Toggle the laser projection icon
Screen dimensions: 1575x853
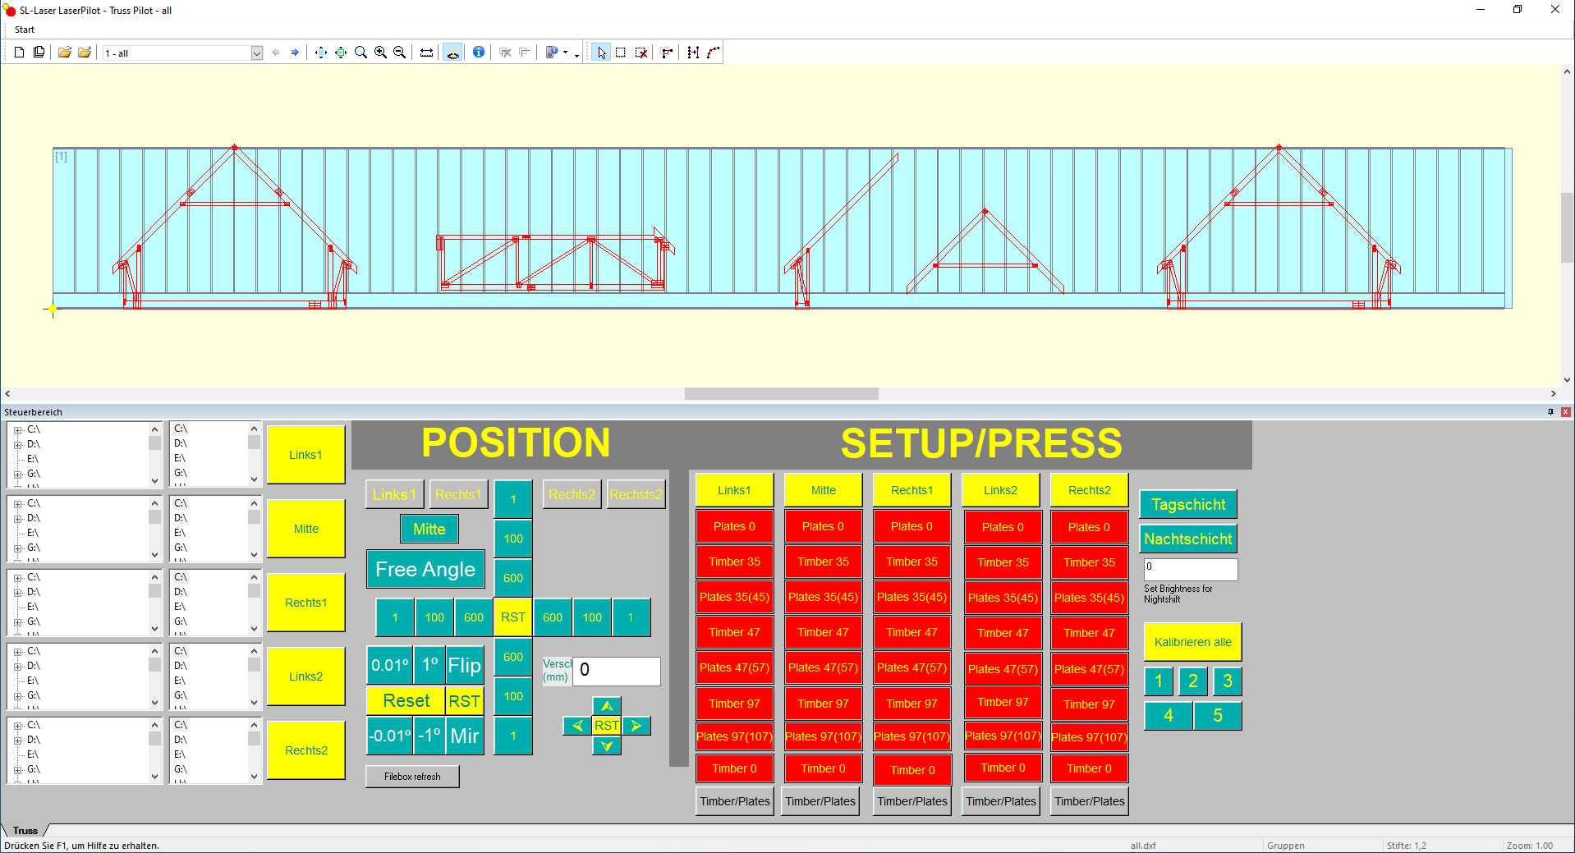click(x=452, y=53)
